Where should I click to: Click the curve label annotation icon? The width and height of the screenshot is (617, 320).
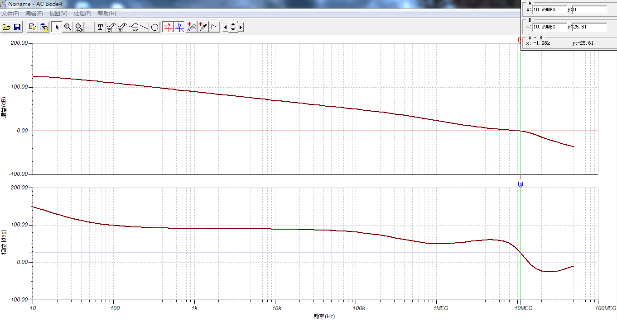click(x=111, y=27)
